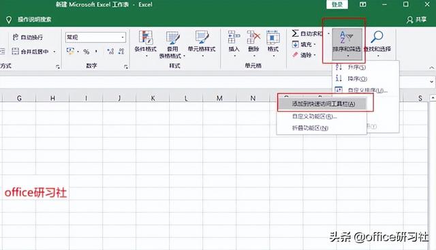Click the vertical scrollbar up arrow
The image size is (436, 250).
click(x=433, y=98)
